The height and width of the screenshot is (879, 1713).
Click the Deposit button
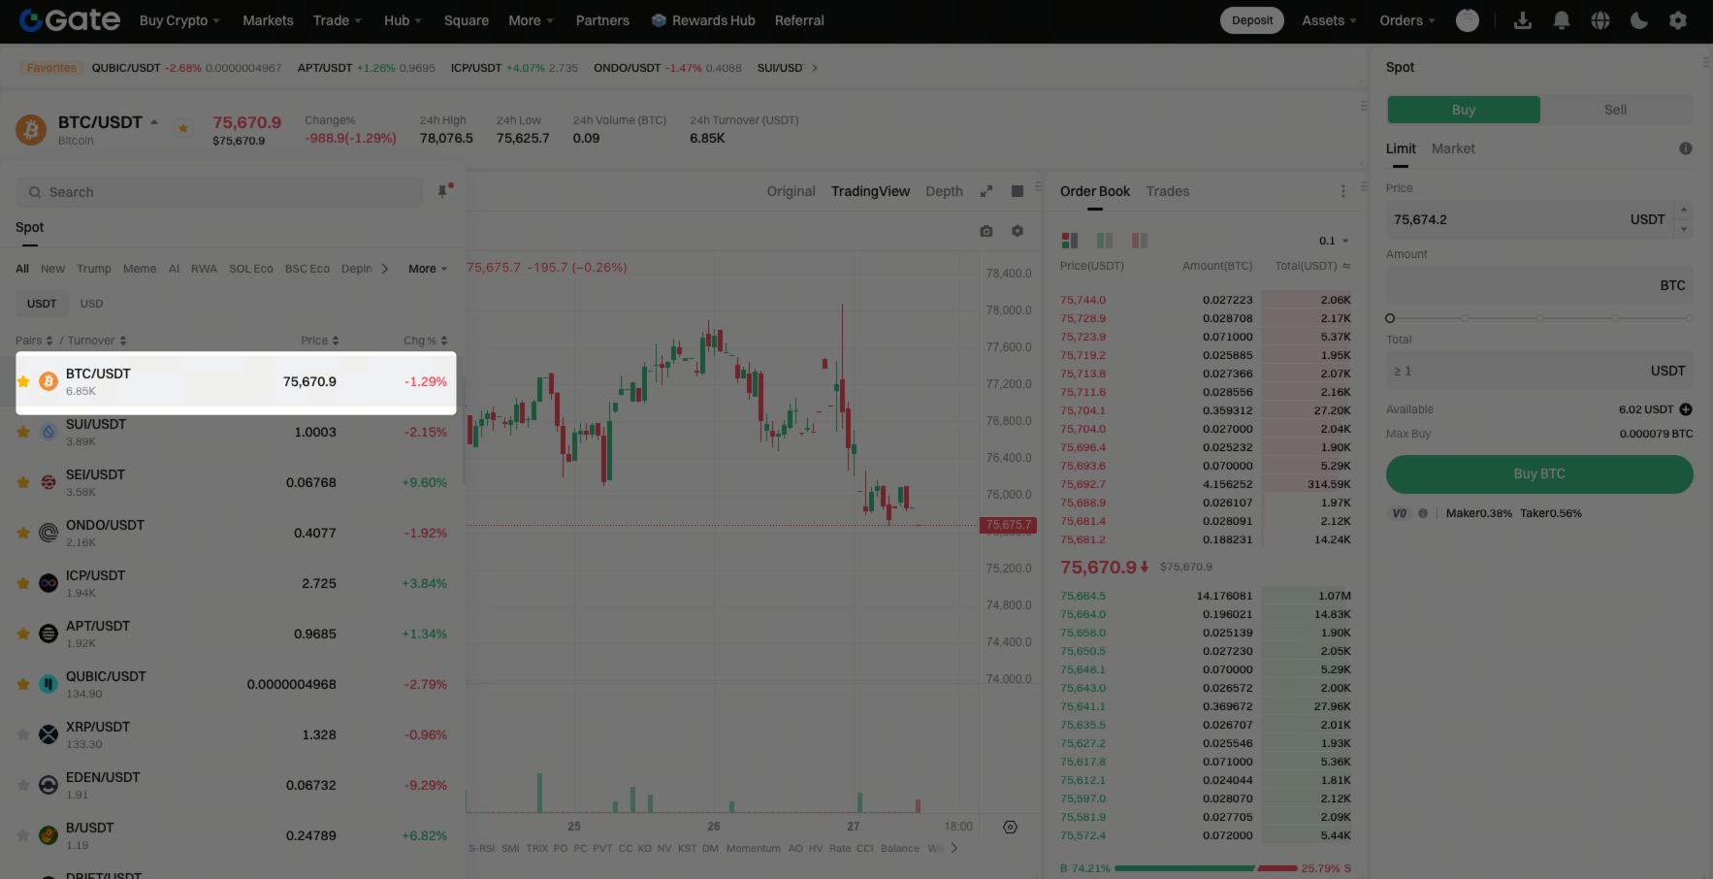click(x=1252, y=20)
